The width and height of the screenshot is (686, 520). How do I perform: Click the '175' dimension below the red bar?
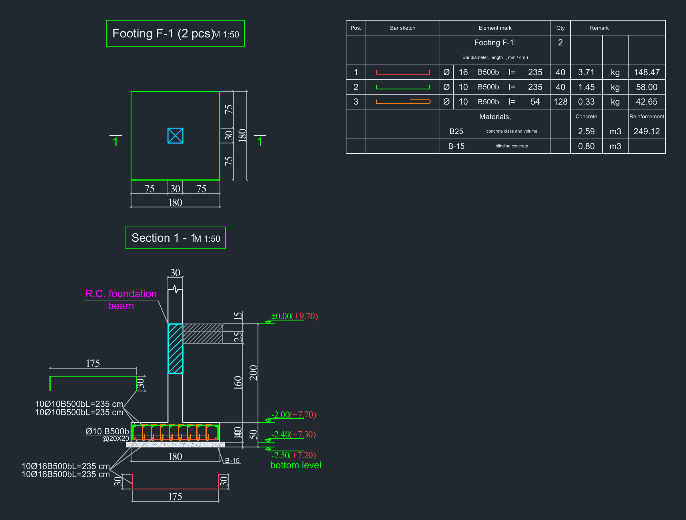tap(175, 497)
